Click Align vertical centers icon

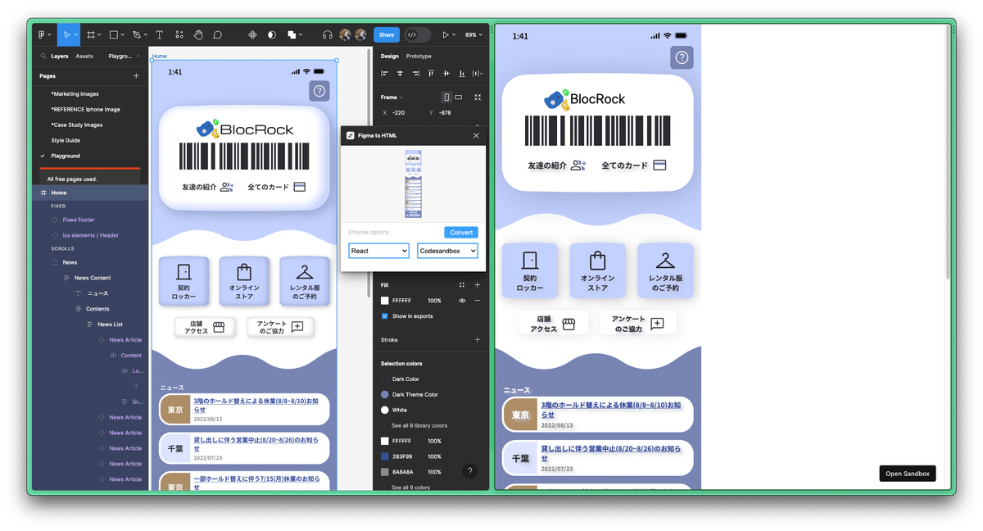point(446,74)
